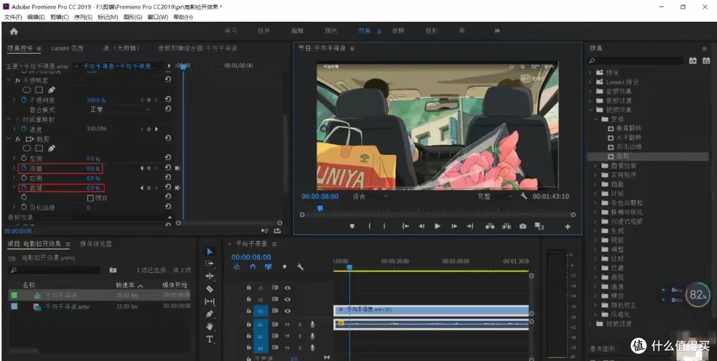The image size is (717, 361).
Task: Switch to the 颜色 workspace tab
Action: (x=331, y=30)
